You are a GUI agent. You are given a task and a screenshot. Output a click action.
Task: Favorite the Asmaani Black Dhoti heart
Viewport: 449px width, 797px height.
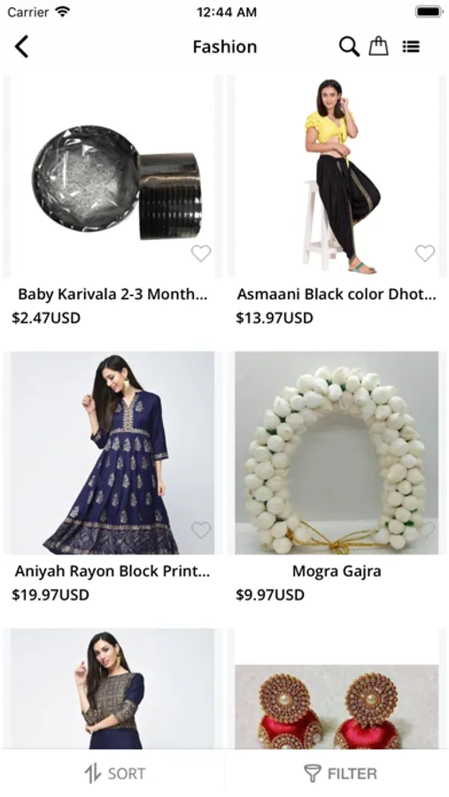tap(424, 252)
